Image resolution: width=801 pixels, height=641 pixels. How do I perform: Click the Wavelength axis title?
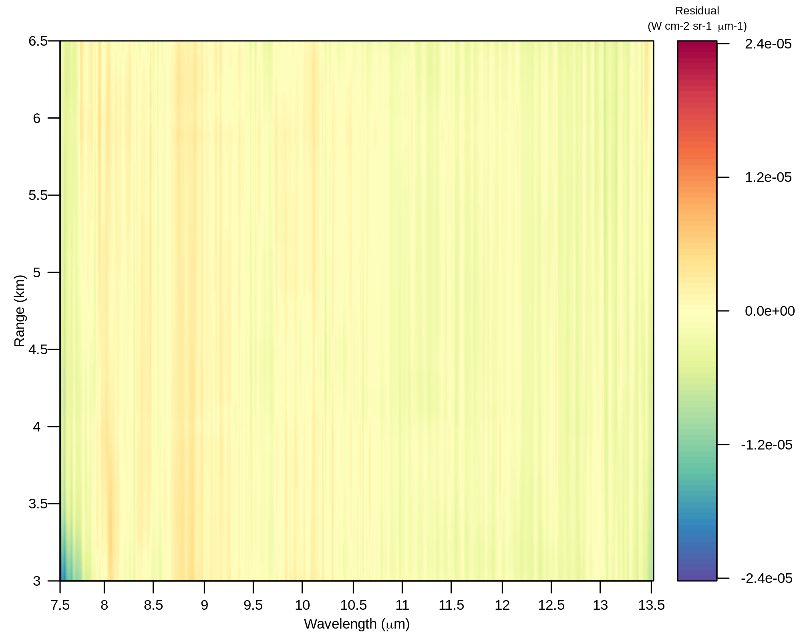[x=356, y=624]
